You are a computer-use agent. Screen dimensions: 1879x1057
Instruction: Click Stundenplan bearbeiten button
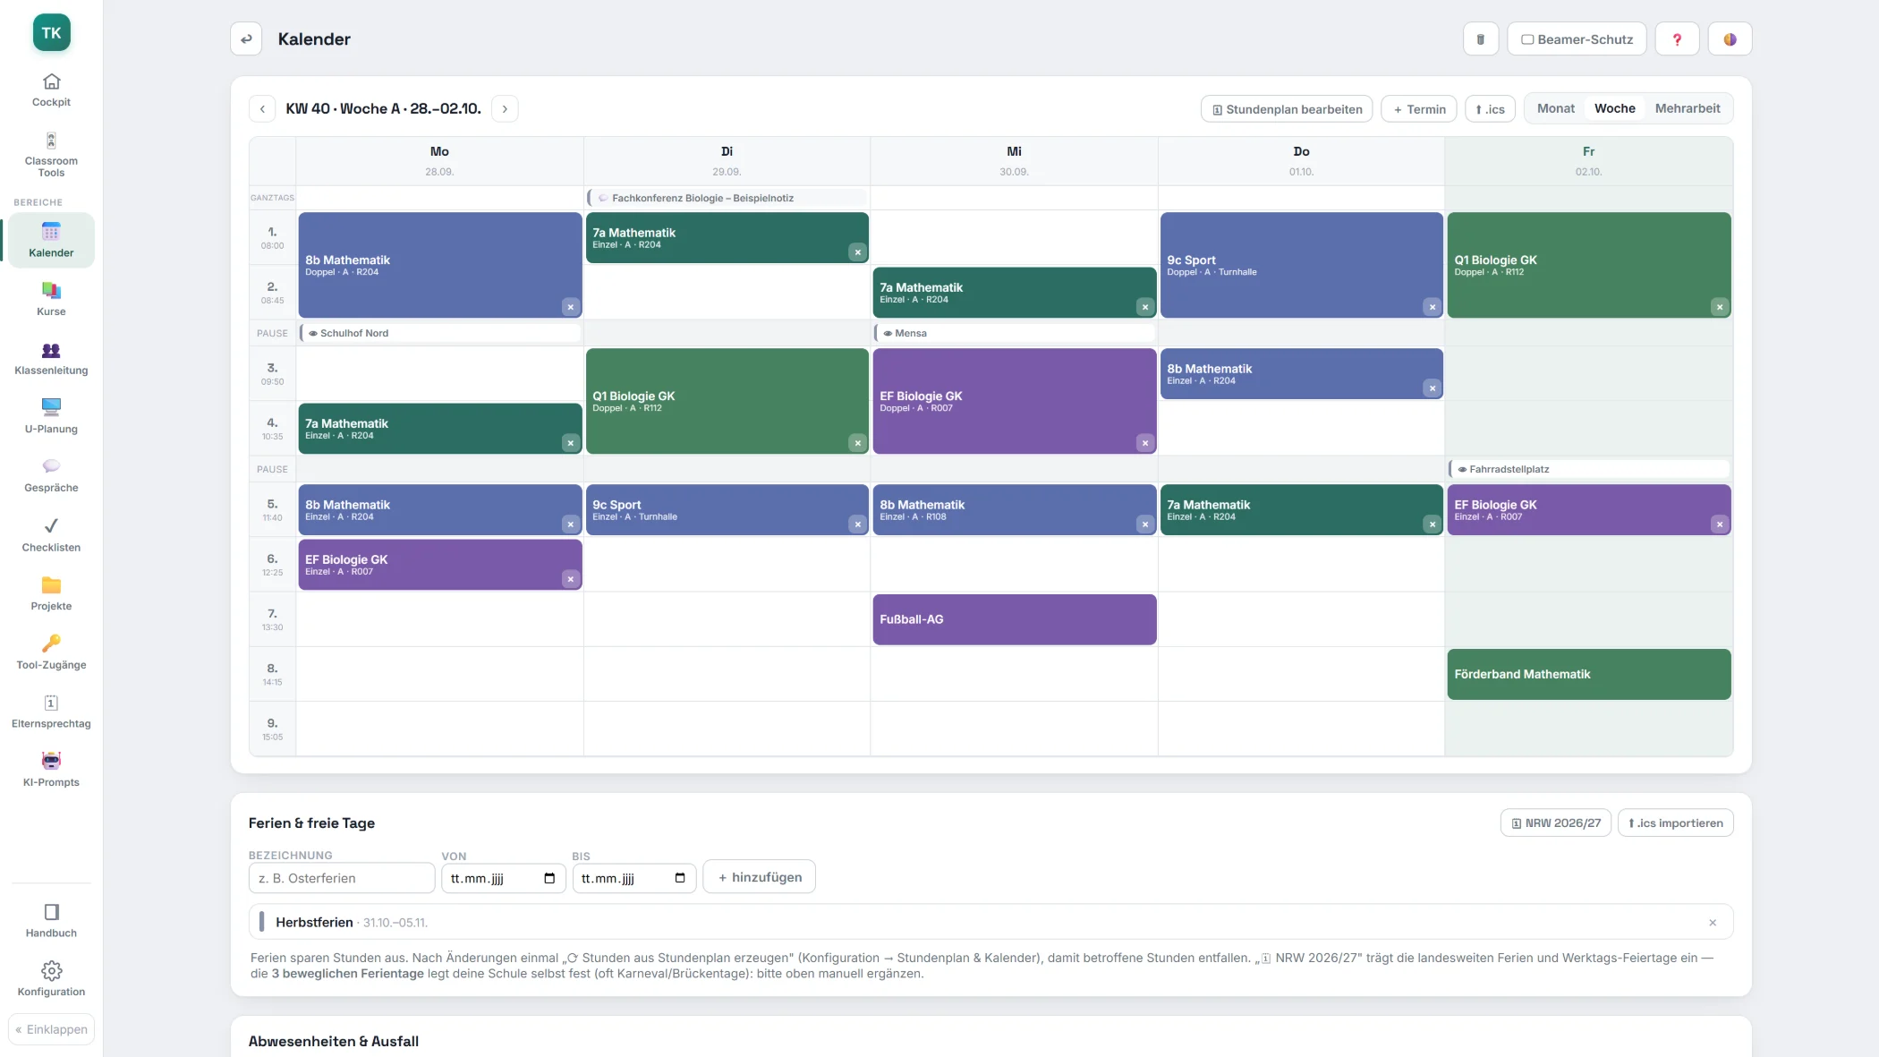click(x=1287, y=109)
